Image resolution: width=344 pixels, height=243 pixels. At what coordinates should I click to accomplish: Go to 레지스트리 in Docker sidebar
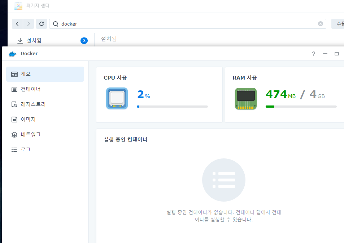[45, 104]
